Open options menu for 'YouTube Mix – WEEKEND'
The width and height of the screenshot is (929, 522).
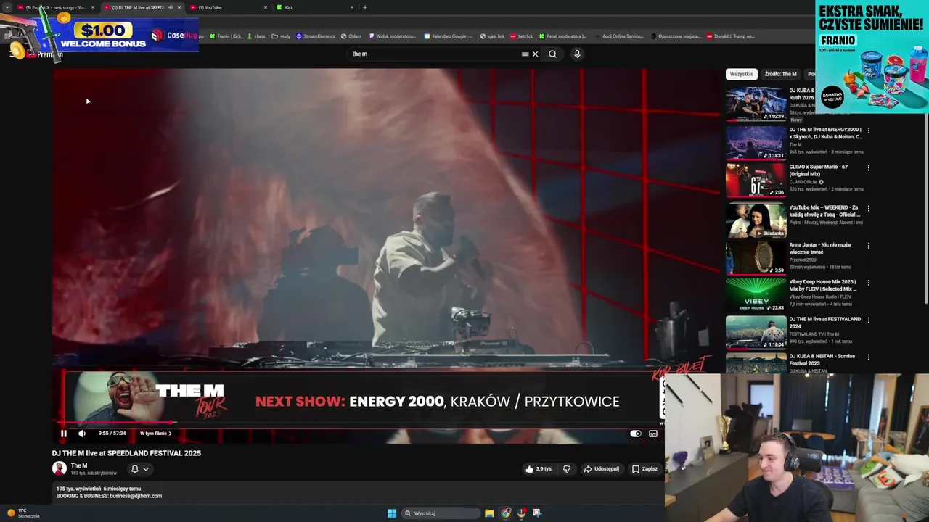point(868,209)
